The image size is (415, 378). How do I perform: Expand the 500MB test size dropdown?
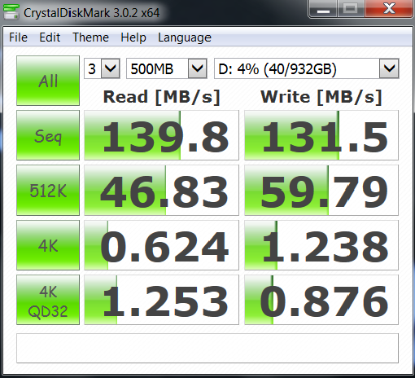(197, 68)
